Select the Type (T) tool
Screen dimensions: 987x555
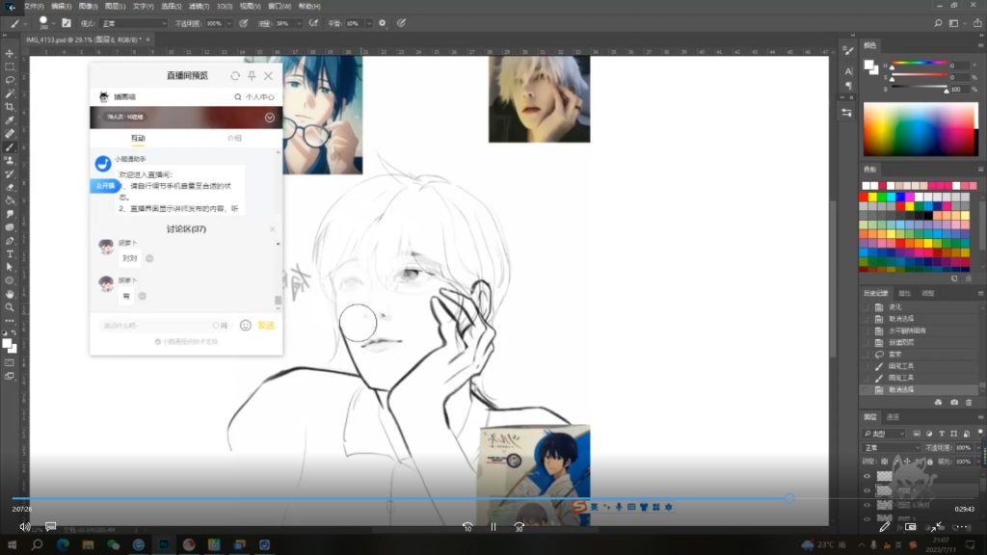click(x=10, y=253)
